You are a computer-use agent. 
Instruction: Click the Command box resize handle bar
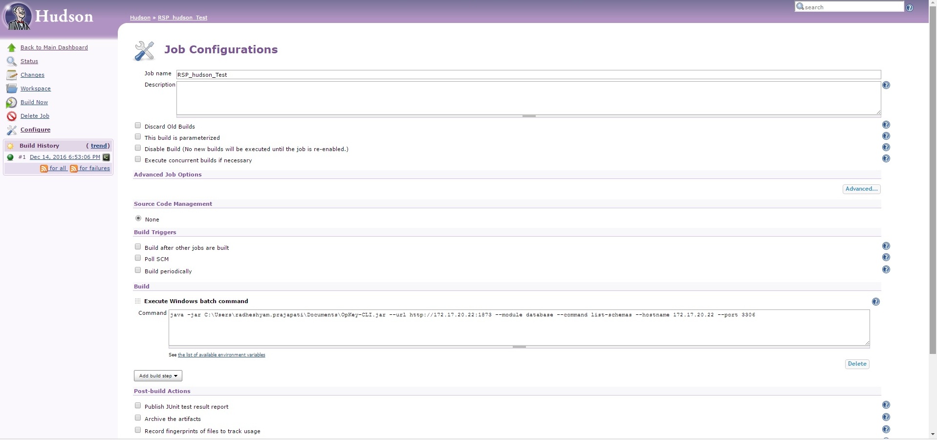click(x=519, y=347)
